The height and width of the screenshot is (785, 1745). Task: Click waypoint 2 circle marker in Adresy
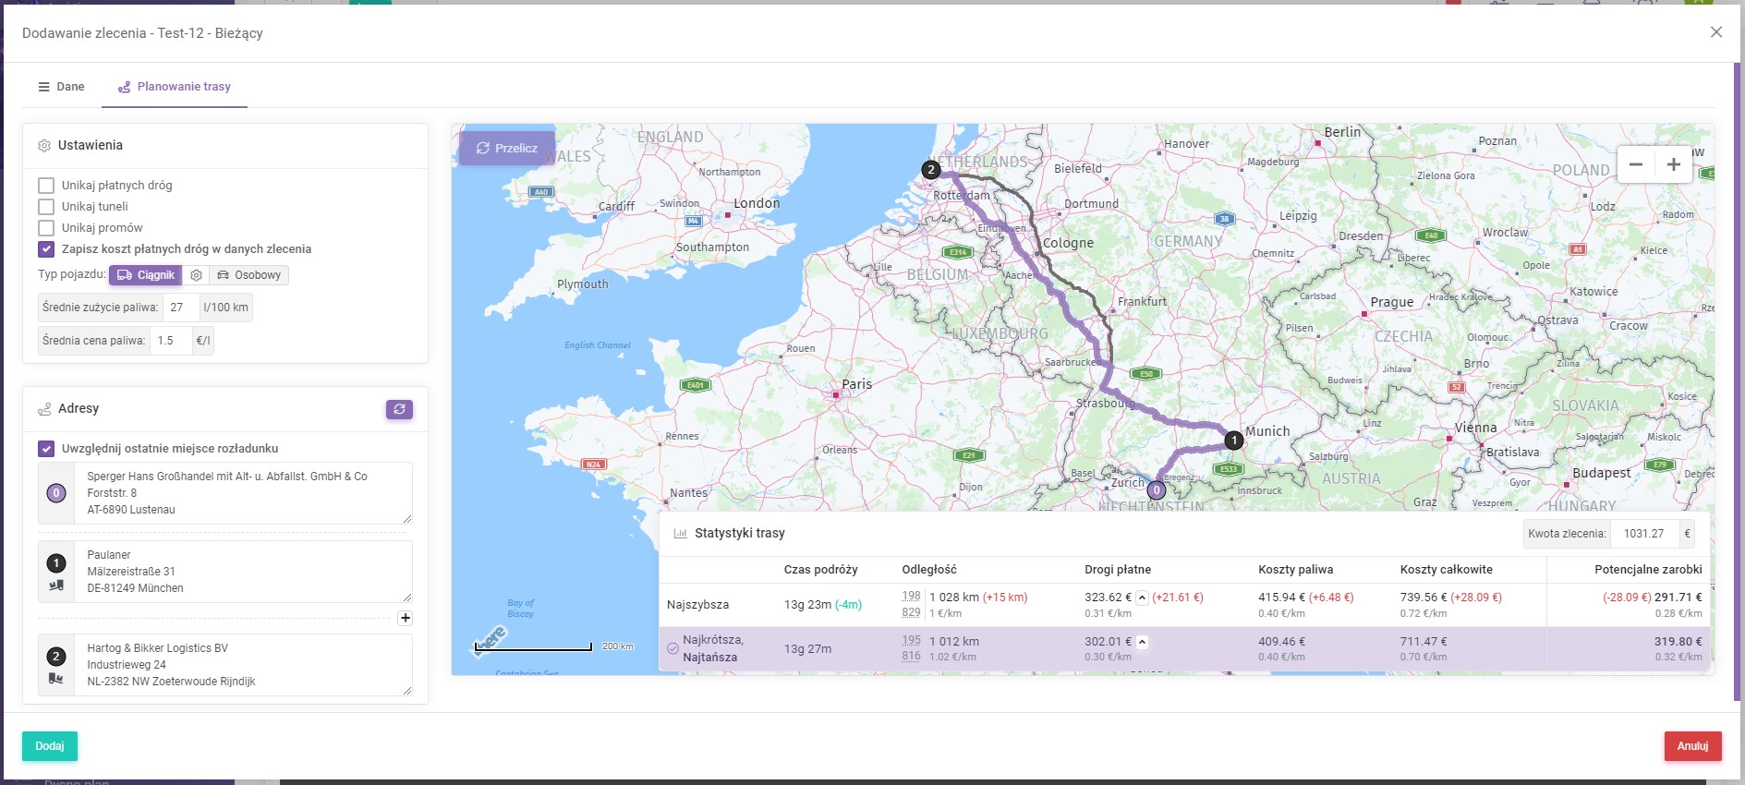tap(56, 657)
